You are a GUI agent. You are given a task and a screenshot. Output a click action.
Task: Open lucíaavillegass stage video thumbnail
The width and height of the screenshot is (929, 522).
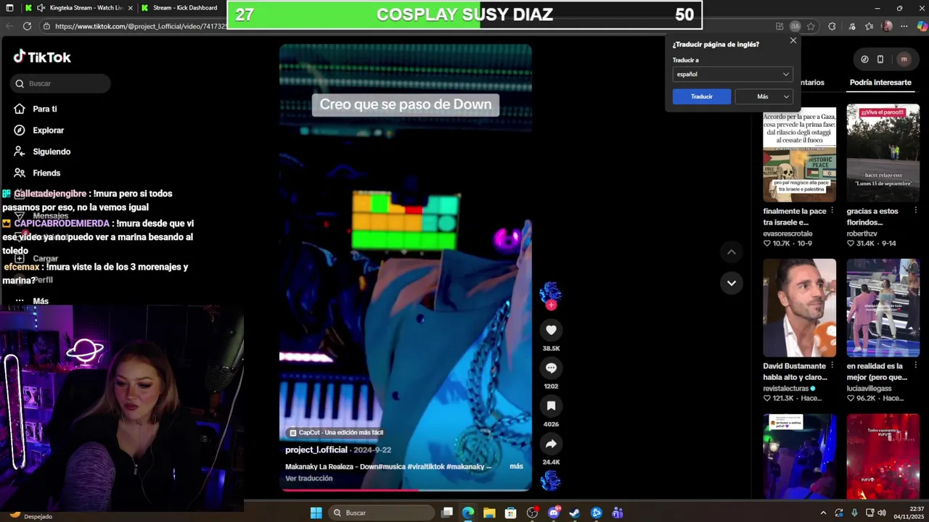click(x=883, y=308)
